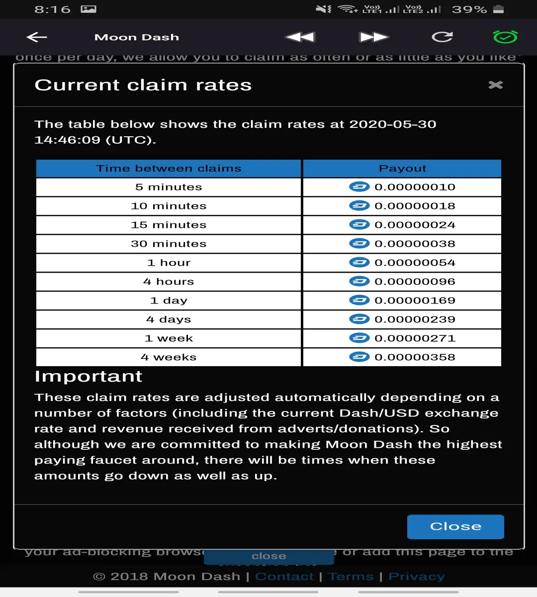Tap the Dash coin icon in 30 minutes row

pyautogui.click(x=359, y=244)
